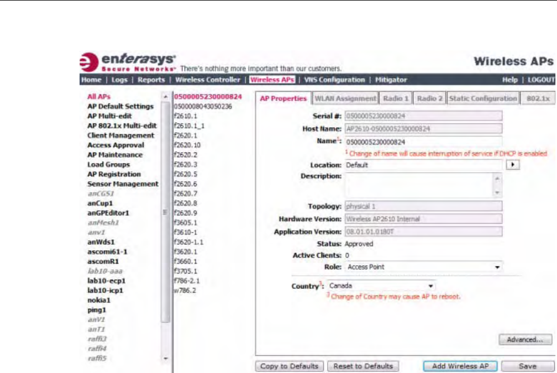Viewport: 557px width, 373px height.
Task: Open the Country dropdown
Action: (x=381, y=286)
